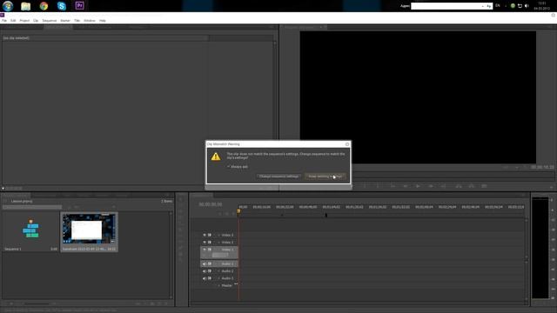
Task: Mute Audio 2 track speaker toggle
Action: click(205, 270)
